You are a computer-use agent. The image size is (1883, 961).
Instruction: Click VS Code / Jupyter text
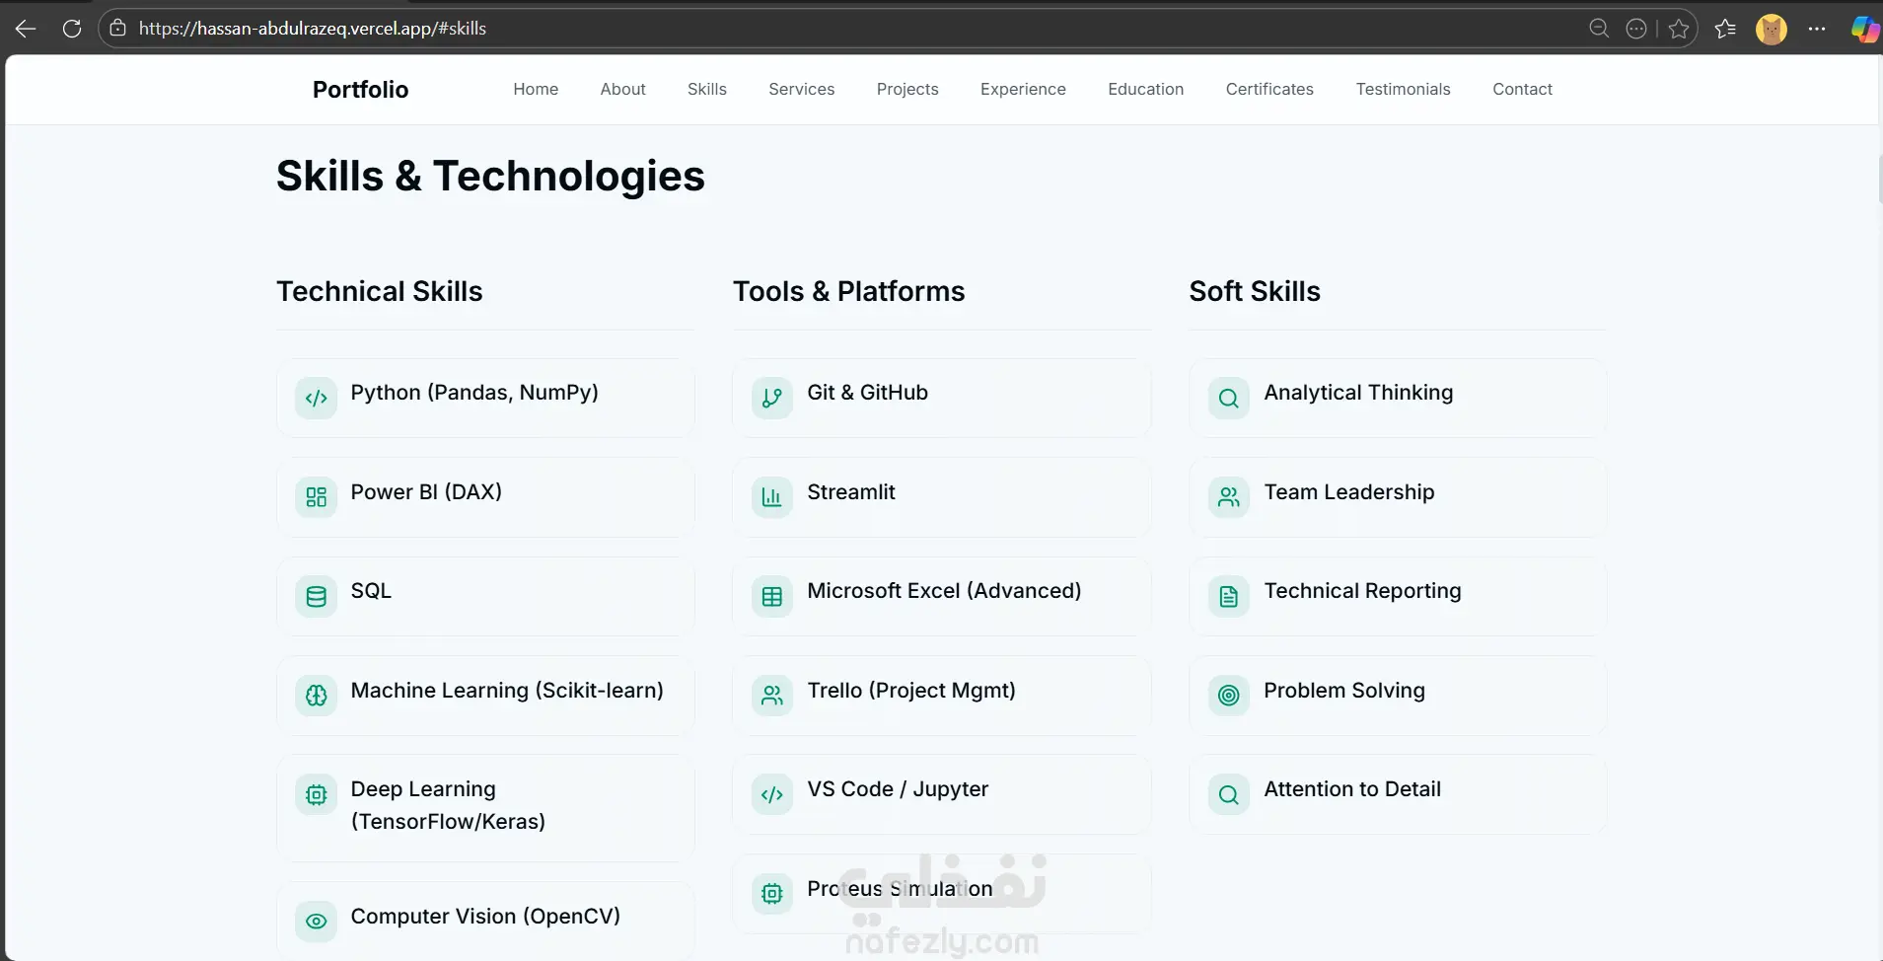tap(898, 789)
